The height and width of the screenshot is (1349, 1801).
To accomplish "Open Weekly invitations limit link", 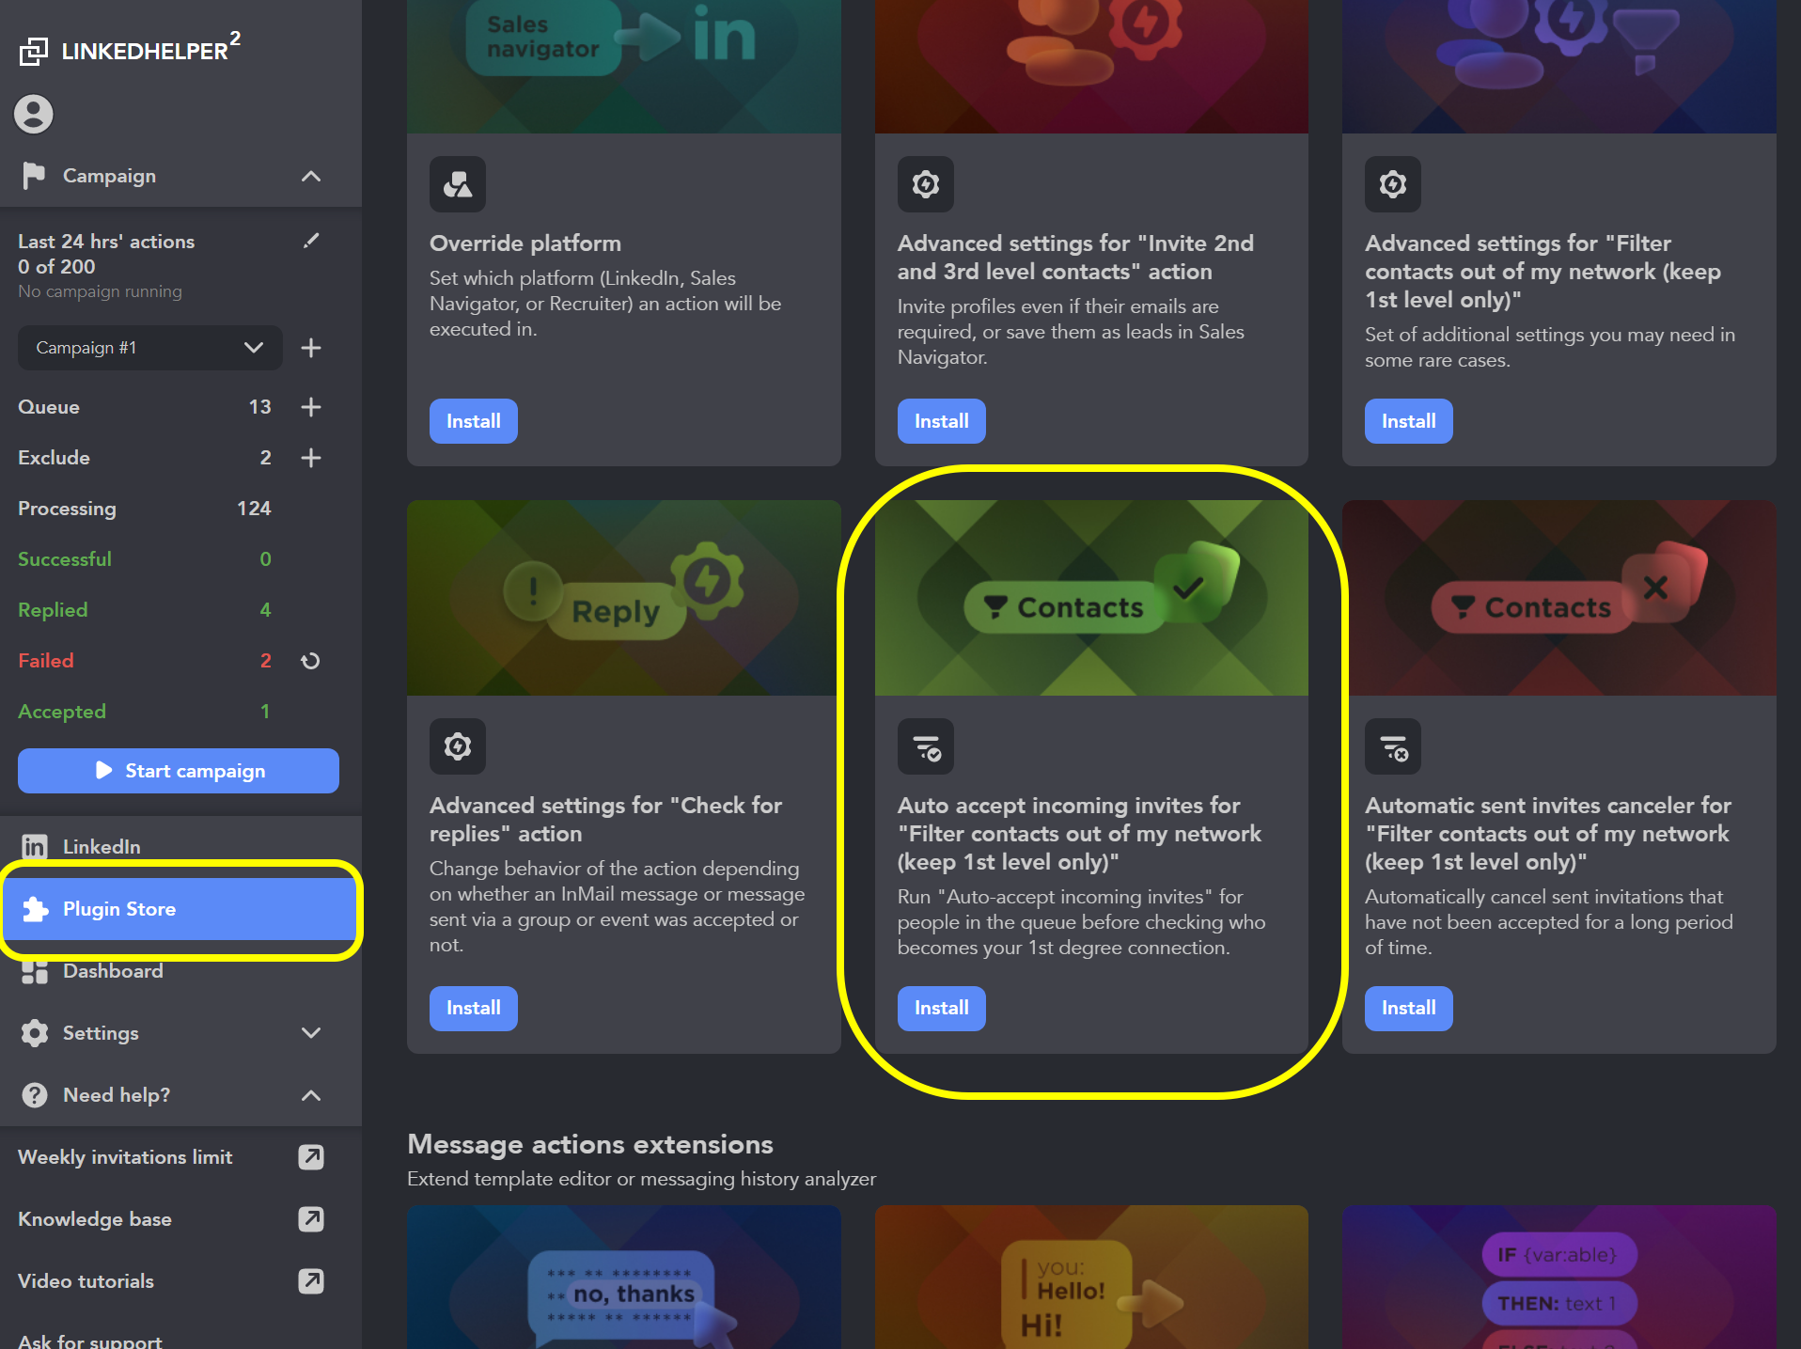I will pos(125,1157).
